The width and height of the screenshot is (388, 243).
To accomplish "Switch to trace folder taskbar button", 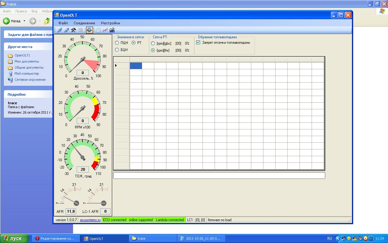I will (153, 238).
